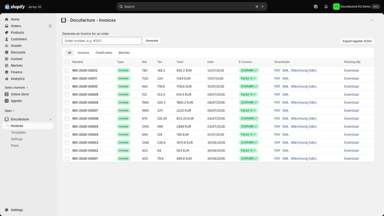The width and height of the screenshot is (384, 216).
Task: Check the box for INV-2026-00010
Action: click(x=67, y=86)
